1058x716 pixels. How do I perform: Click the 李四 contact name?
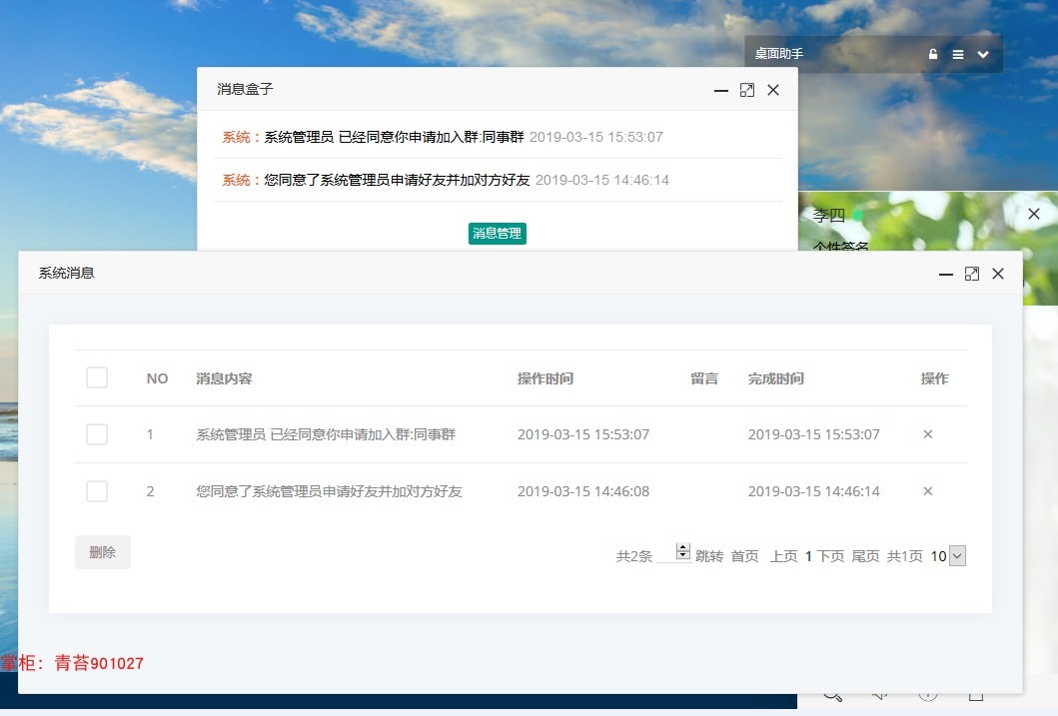[828, 216]
